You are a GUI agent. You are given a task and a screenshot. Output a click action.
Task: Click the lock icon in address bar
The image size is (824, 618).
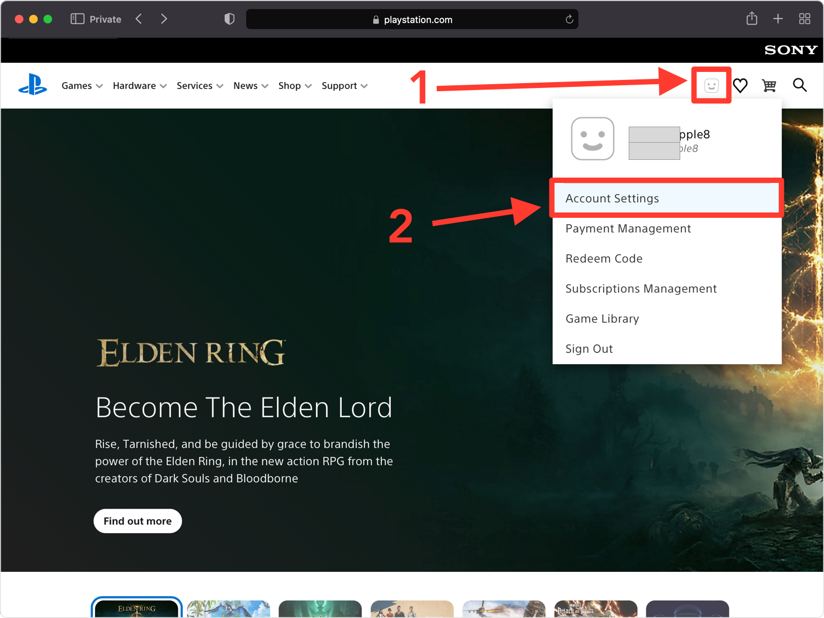point(376,20)
